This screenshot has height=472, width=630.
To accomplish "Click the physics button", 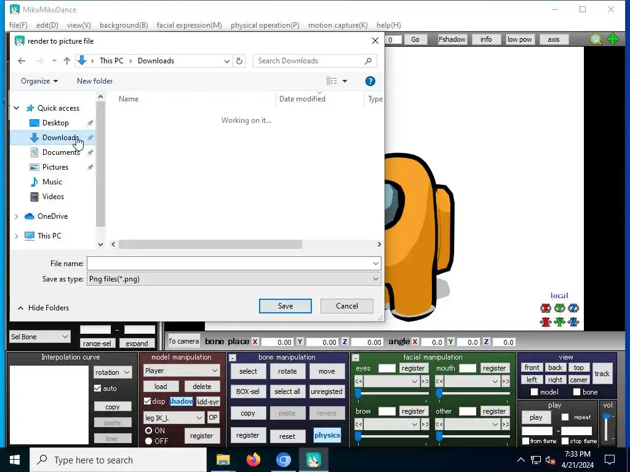I will click(327, 435).
